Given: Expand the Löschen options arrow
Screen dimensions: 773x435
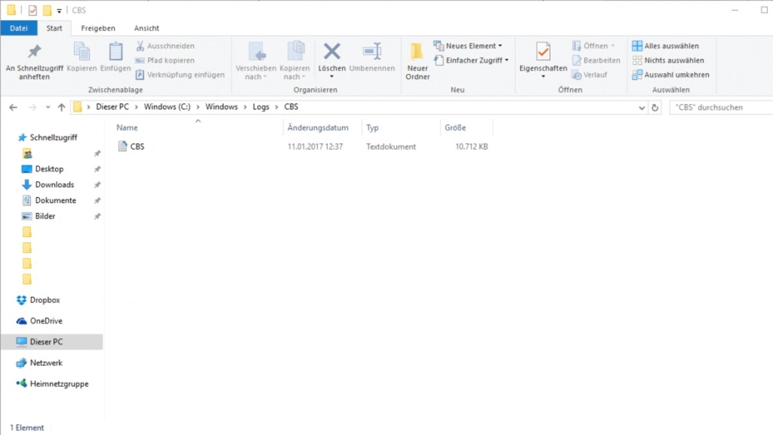Looking at the screenshot, I should 332,77.
